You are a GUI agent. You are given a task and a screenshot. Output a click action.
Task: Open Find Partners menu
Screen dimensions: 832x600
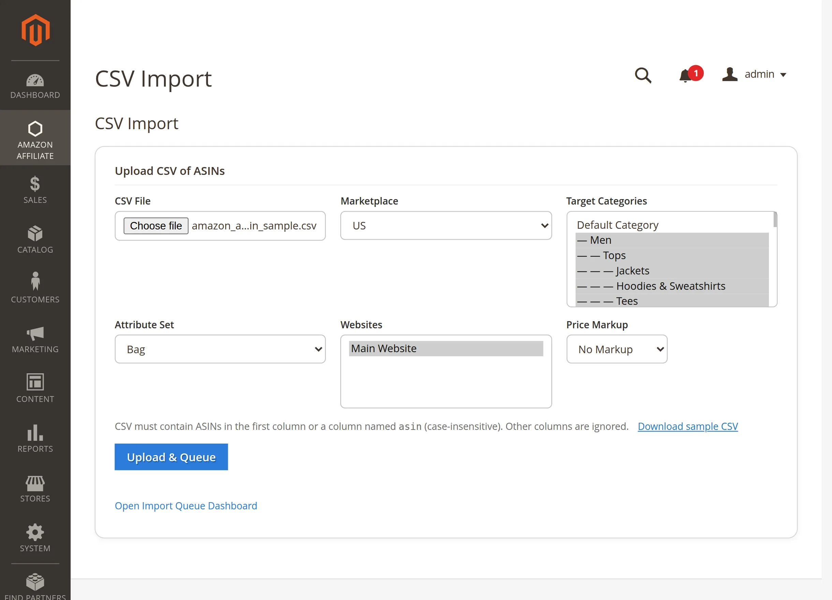click(x=35, y=586)
